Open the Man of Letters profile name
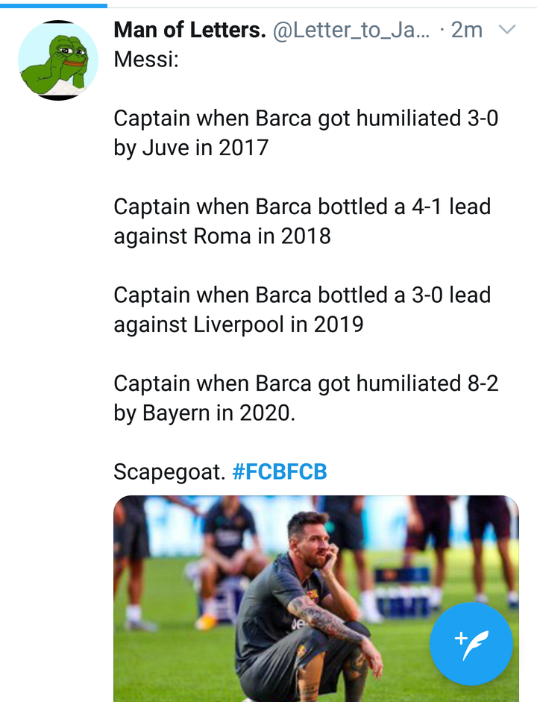This screenshot has height=702, width=537. [189, 31]
